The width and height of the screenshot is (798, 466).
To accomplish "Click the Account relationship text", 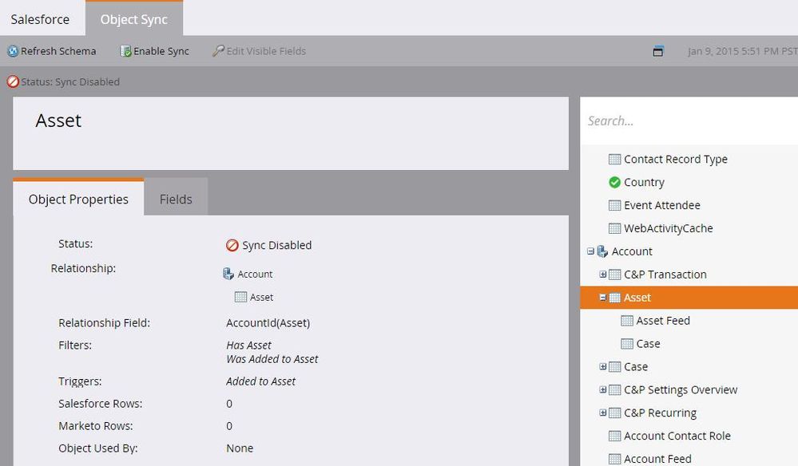I will (x=255, y=274).
